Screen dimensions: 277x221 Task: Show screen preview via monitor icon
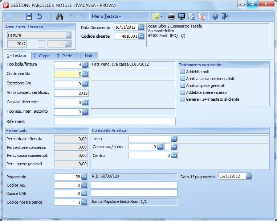click(x=182, y=16)
